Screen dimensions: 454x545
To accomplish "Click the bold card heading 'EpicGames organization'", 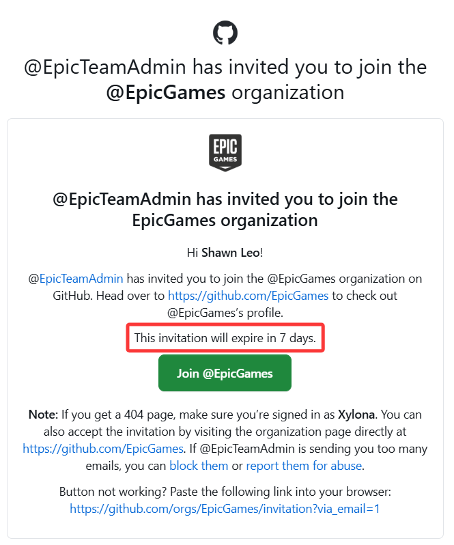I will 225,221.
